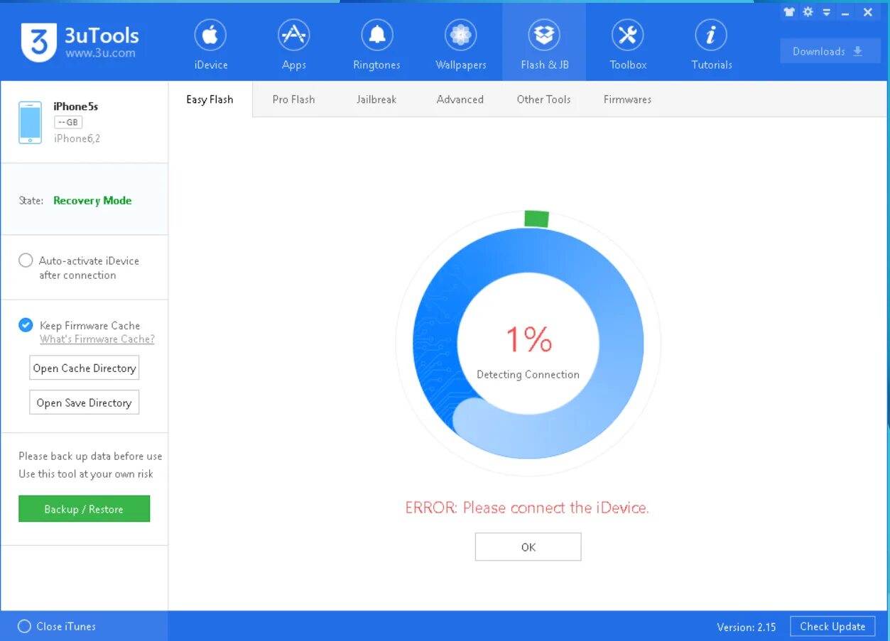
Task: Click the green marker atop progress ring
Action: click(537, 219)
